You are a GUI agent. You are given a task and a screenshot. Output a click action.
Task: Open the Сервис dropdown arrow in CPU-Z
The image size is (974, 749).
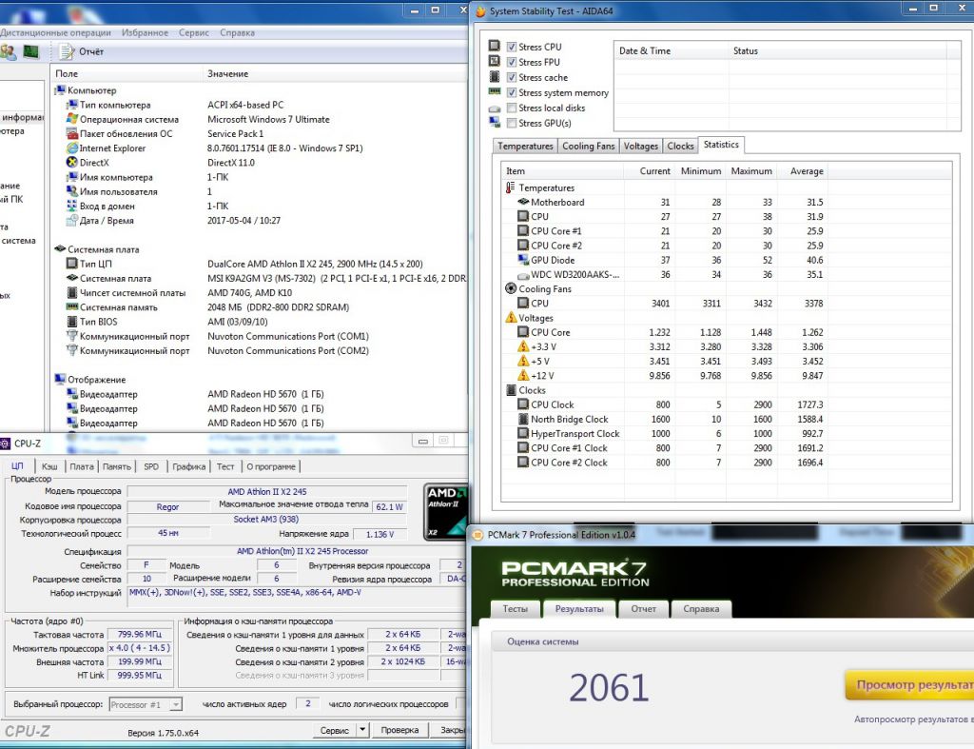362,729
